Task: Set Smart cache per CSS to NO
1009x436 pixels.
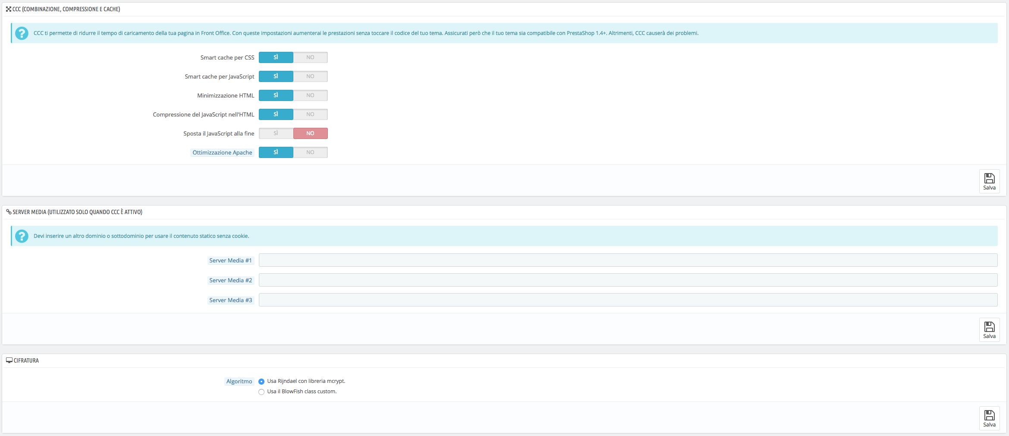Action: pyautogui.click(x=311, y=57)
